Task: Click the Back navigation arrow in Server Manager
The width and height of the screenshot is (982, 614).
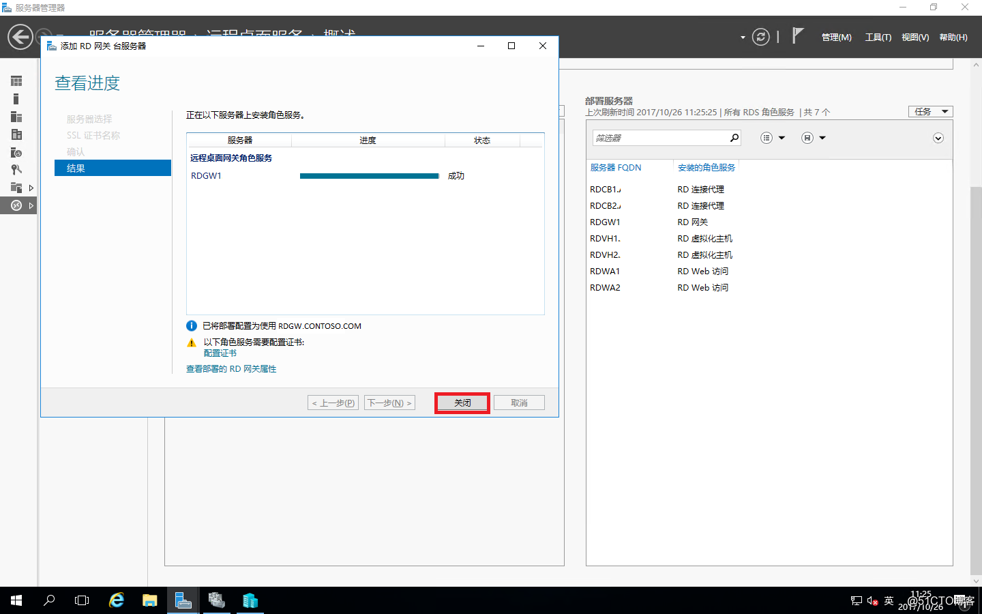Action: click(20, 37)
